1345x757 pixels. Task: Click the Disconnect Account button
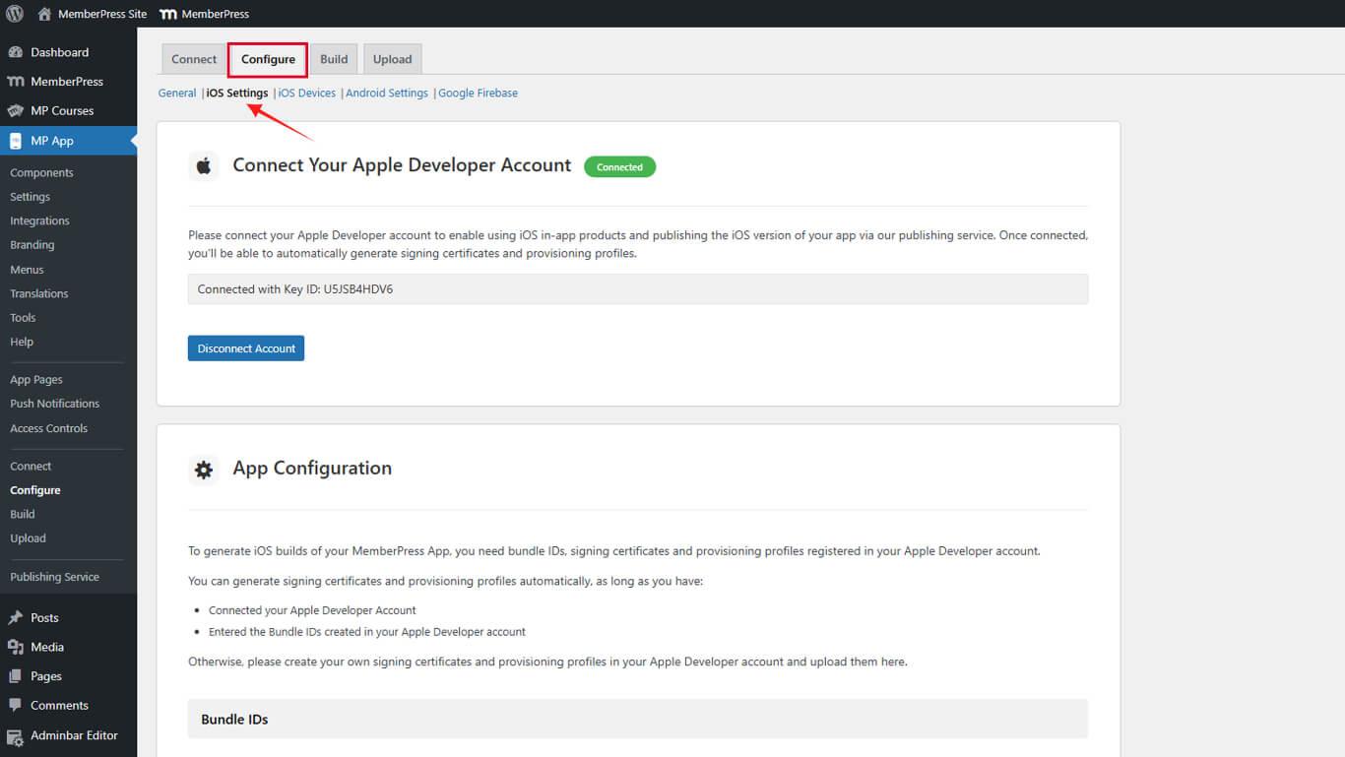245,347
